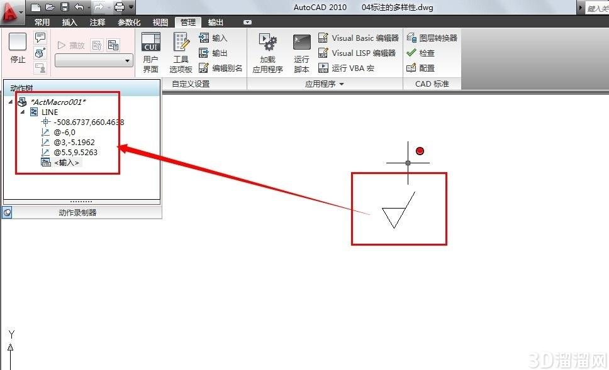Click the action recorder preferences icon

click(x=97, y=45)
